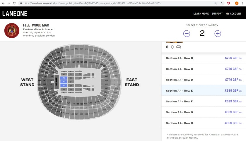Open the LEARN MORE menu item

(x=201, y=13)
